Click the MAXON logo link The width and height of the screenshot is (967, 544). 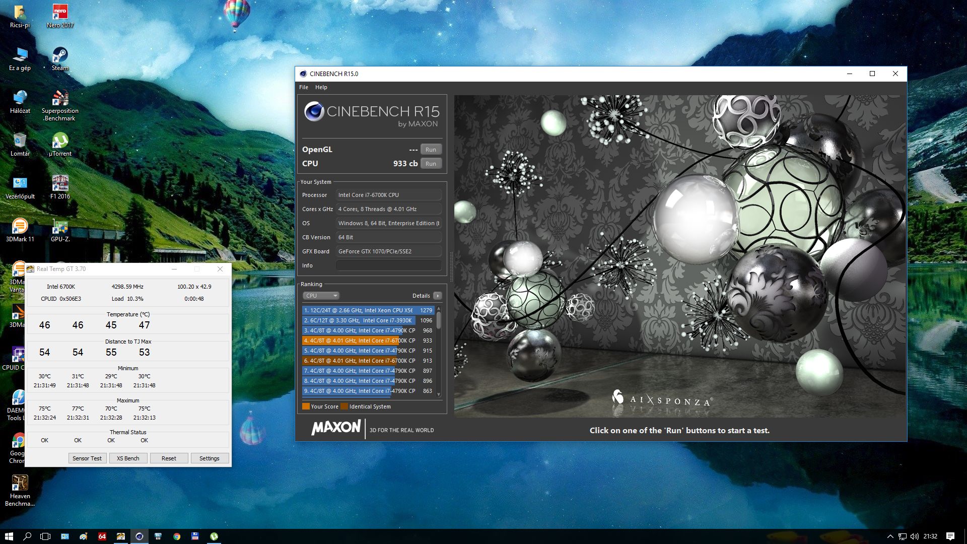[x=336, y=428]
